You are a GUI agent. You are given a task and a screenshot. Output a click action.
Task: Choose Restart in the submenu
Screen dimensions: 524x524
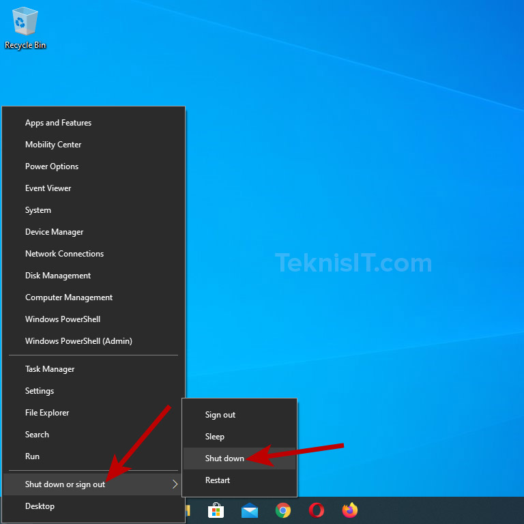click(239, 480)
